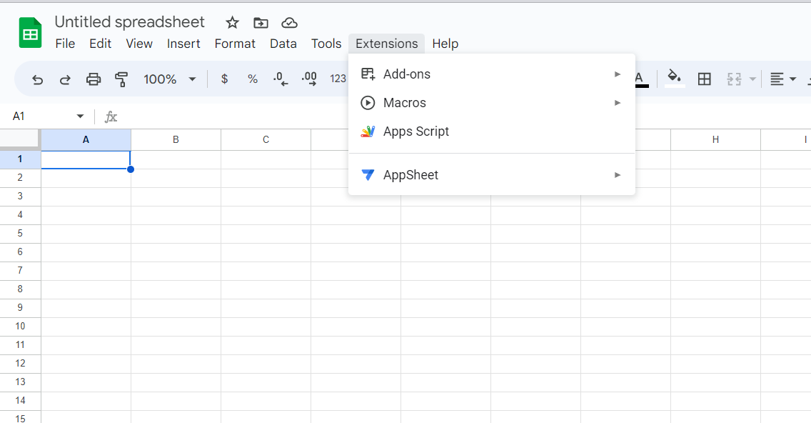Format selection as currency
Viewport: 811px width, 423px height.
click(224, 79)
